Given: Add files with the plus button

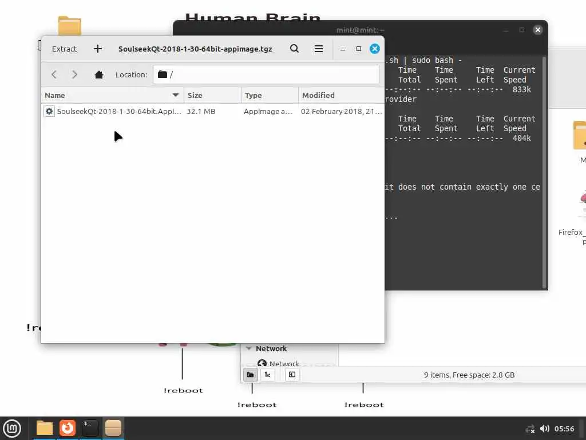Looking at the screenshot, I should [x=98, y=49].
